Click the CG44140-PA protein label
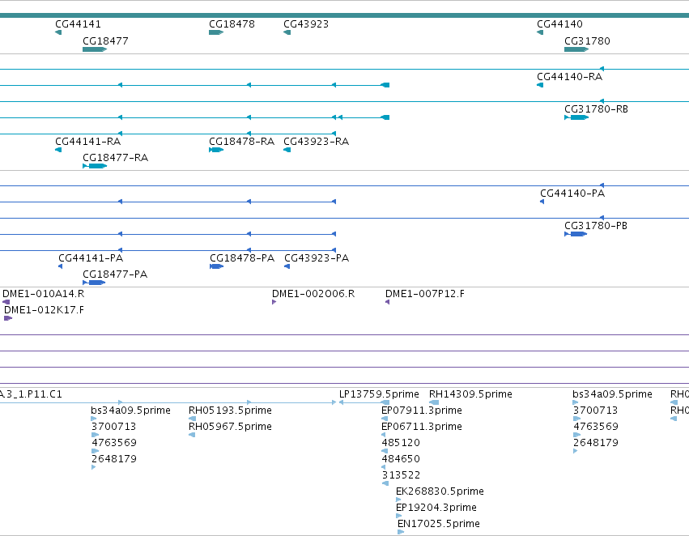Screen dimensions: 689x536 pos(572,194)
